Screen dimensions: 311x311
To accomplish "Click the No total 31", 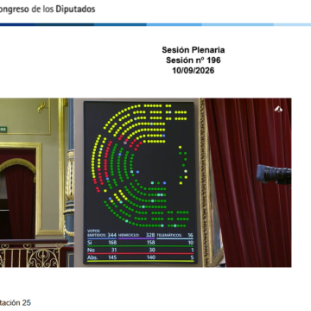I will click(113, 250).
